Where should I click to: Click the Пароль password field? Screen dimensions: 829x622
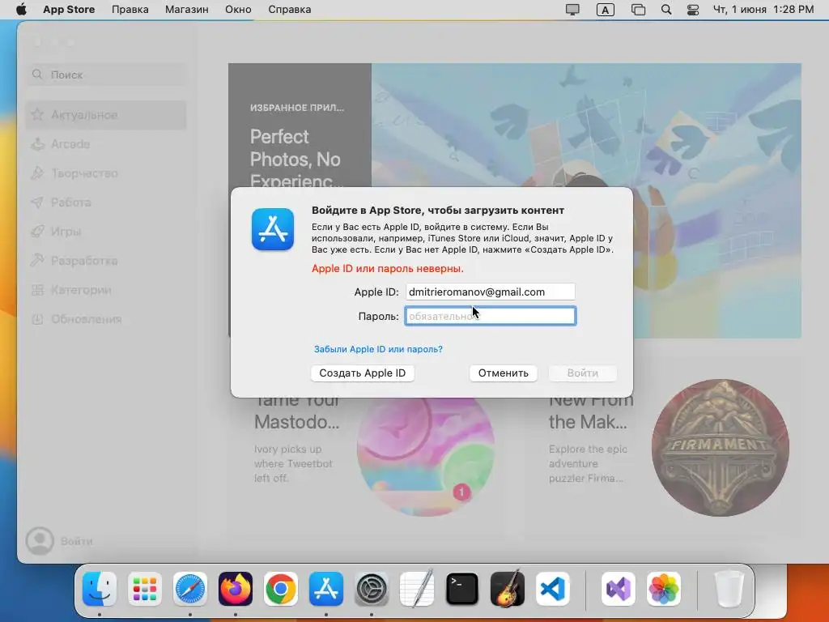[490, 317]
